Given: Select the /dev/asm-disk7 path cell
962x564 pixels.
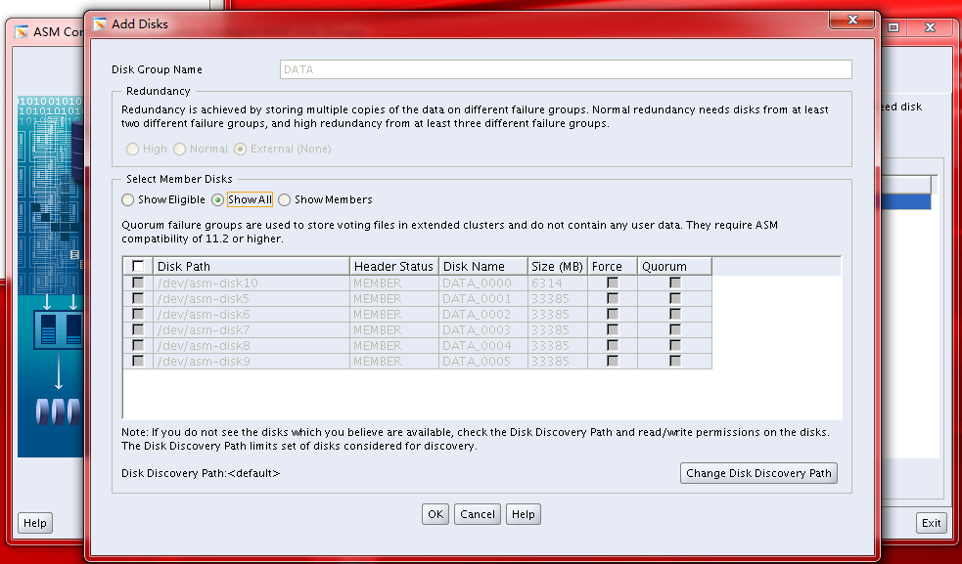Looking at the screenshot, I should [252, 329].
